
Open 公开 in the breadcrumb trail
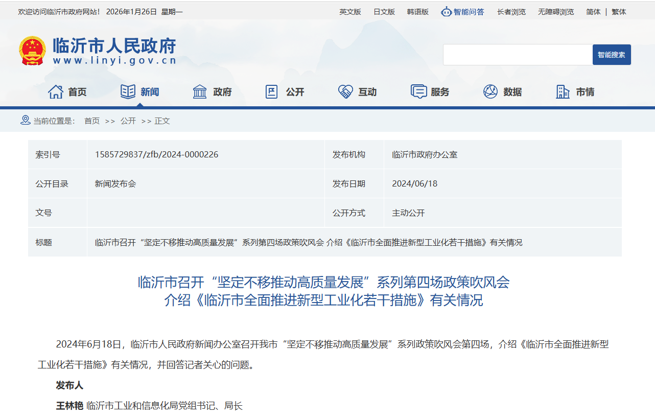click(x=128, y=121)
